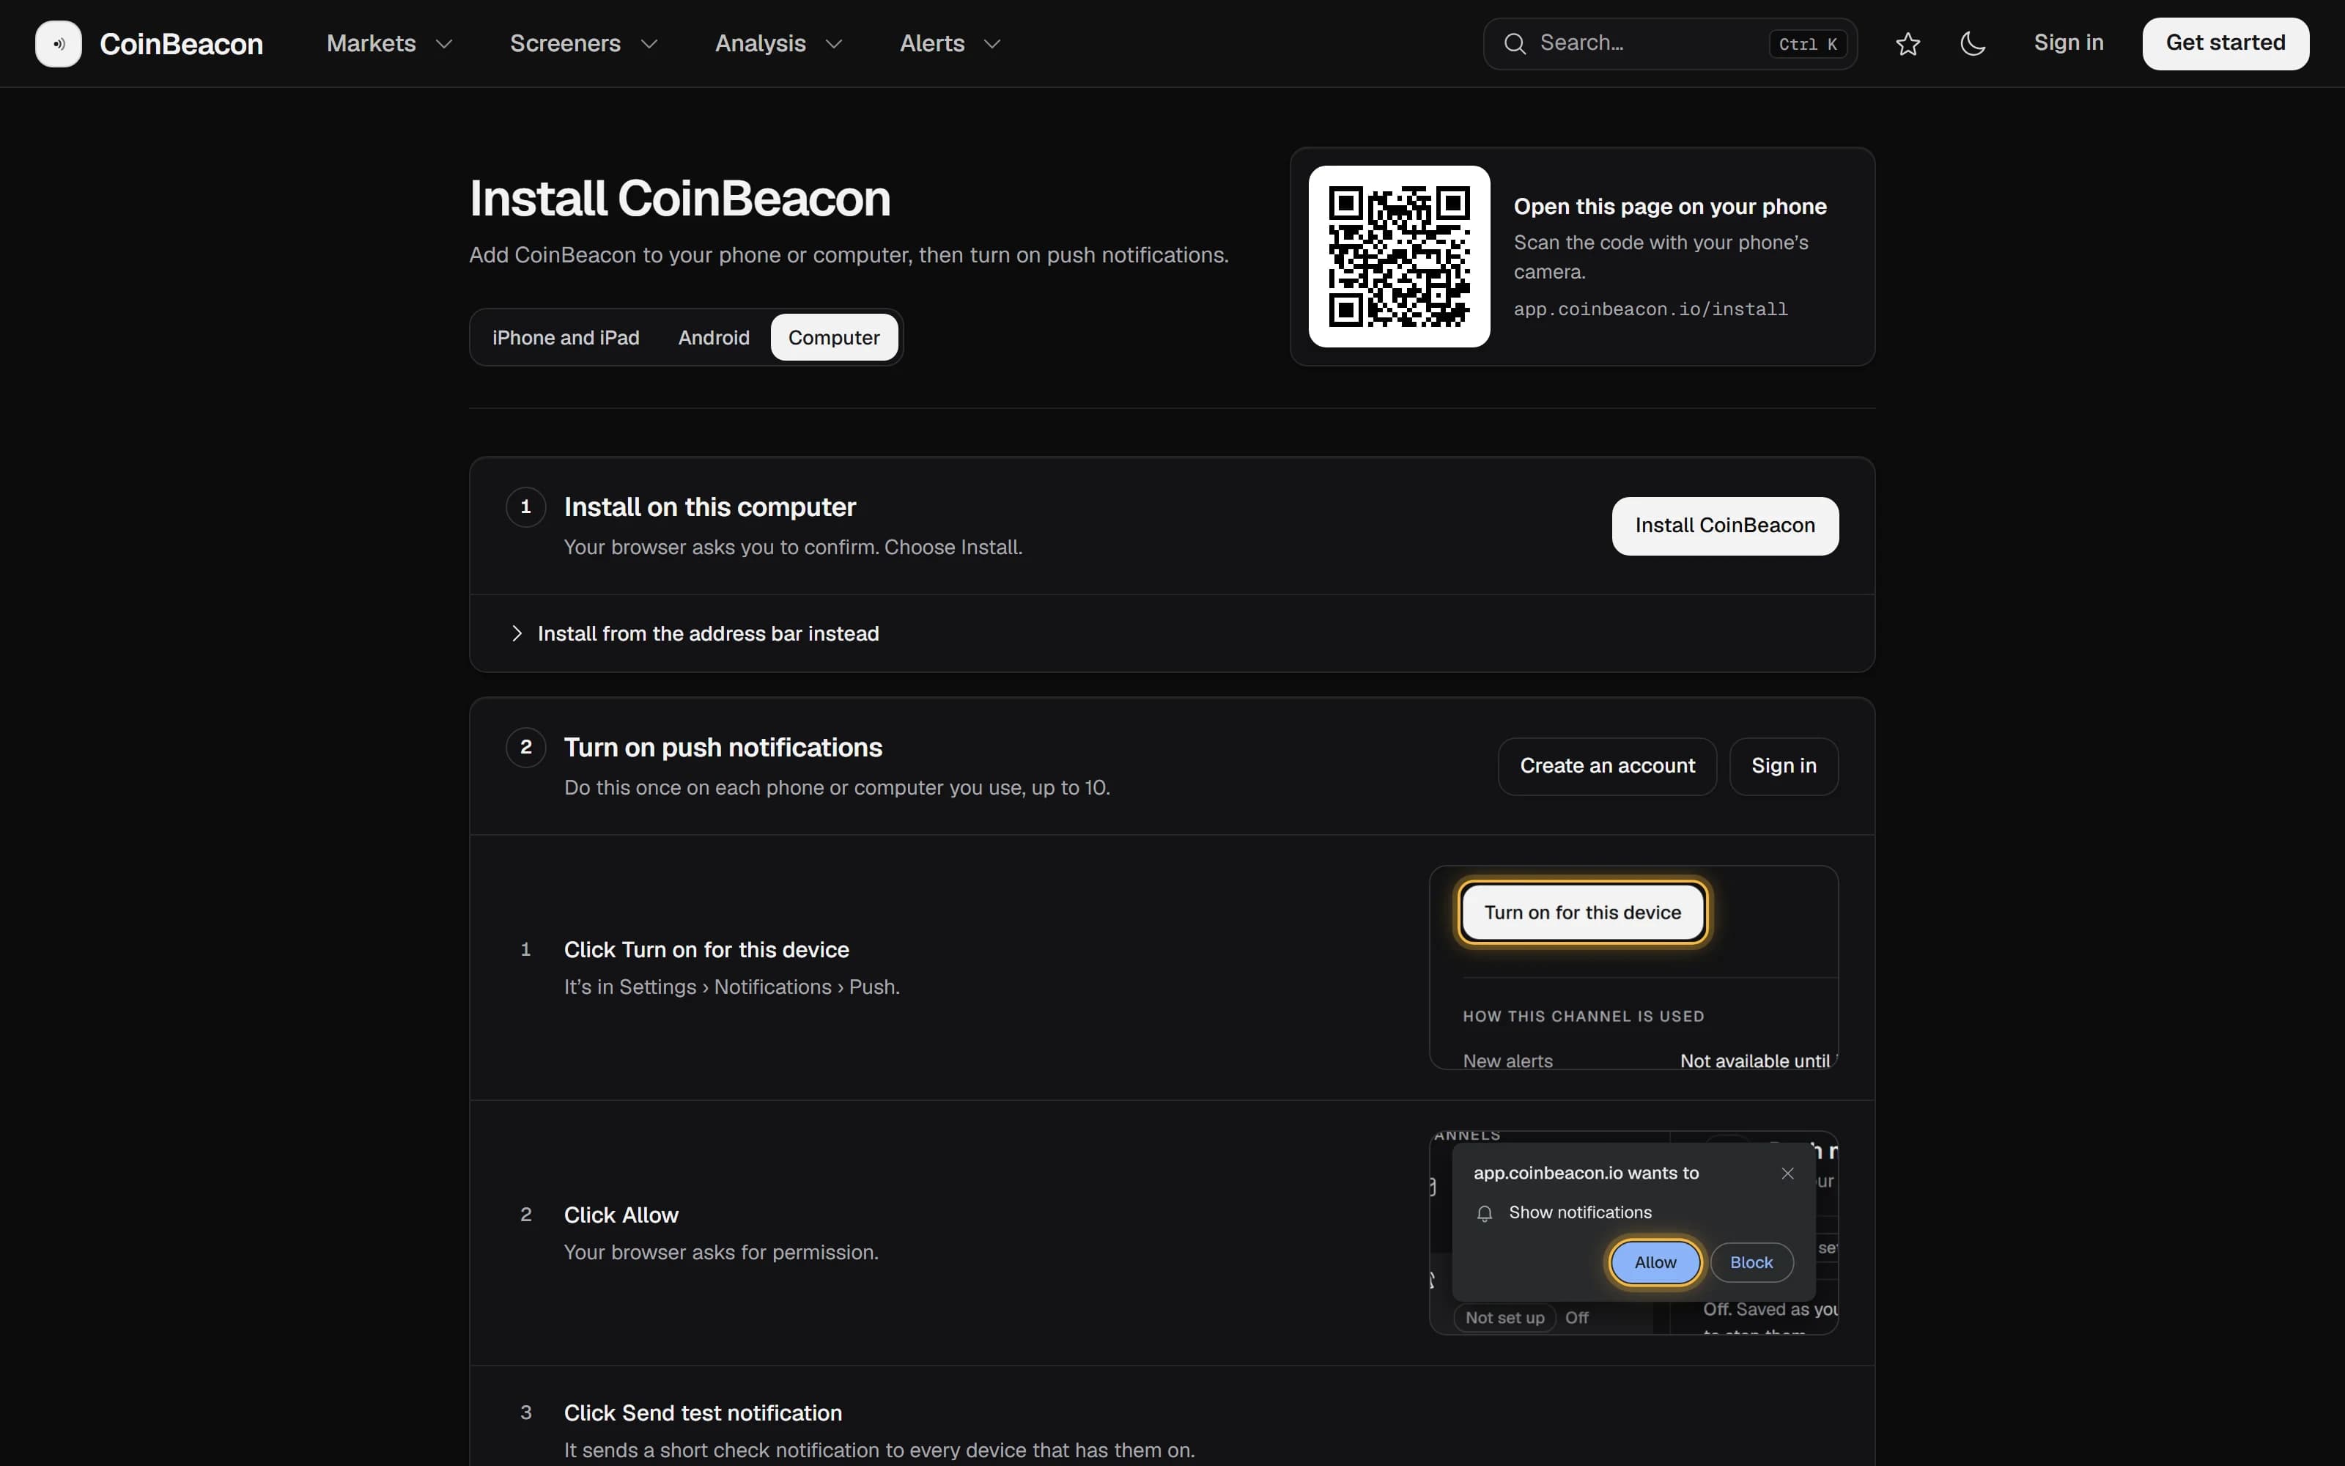The image size is (2345, 1466).
Task: Click the HOW THIS CHANNEL IS USED label
Action: coord(1582,1016)
